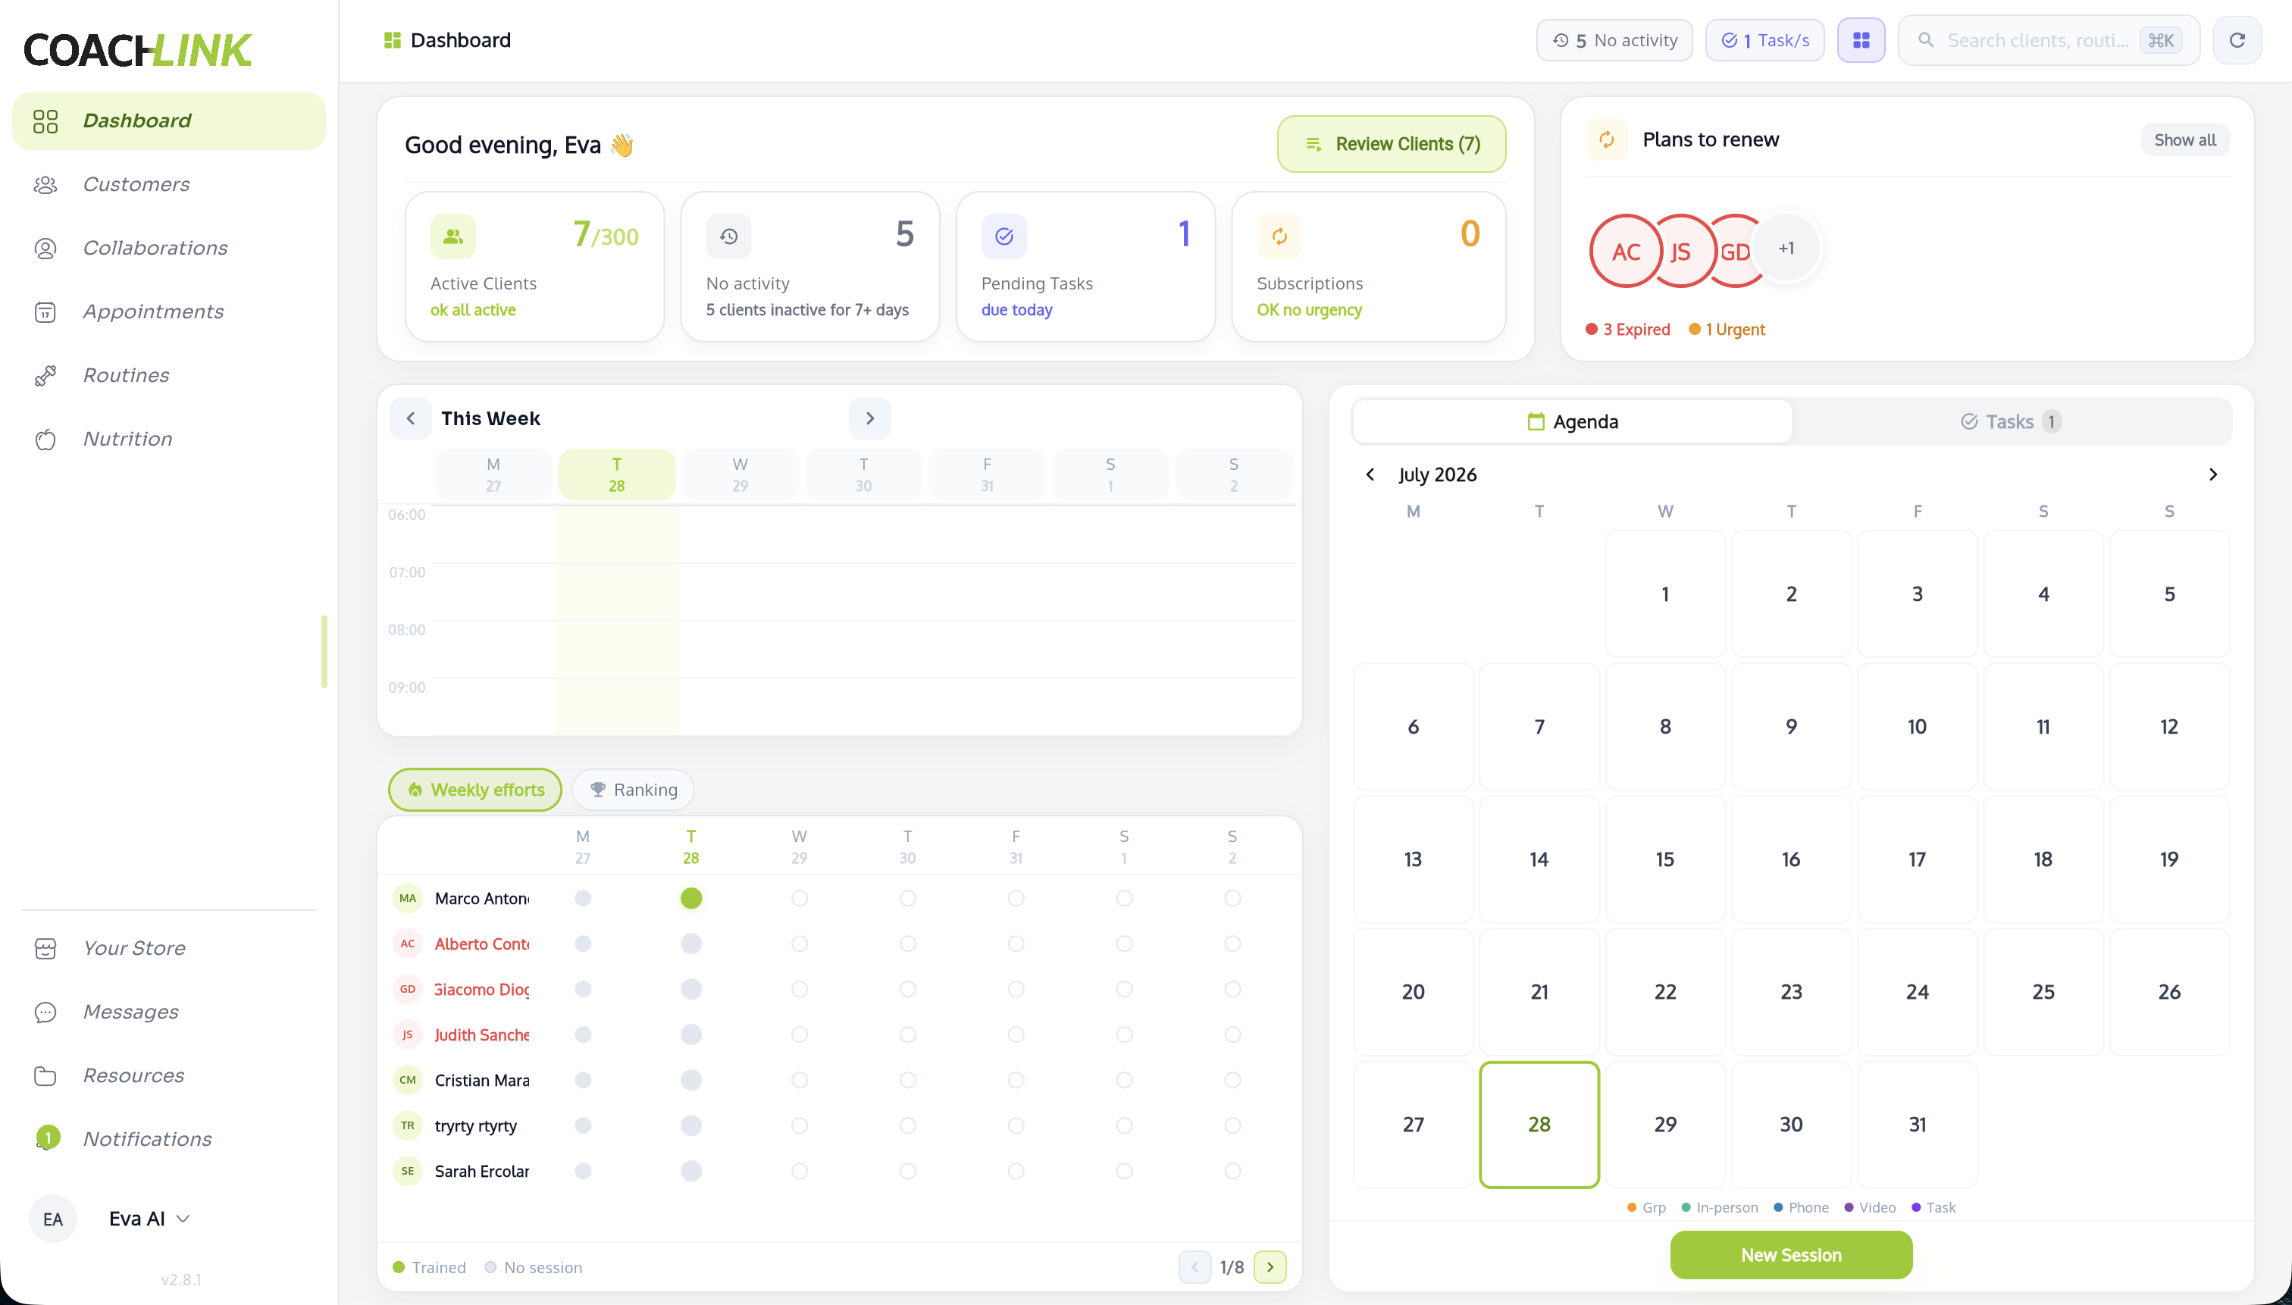Toggle the grid layout view icon
2292x1305 pixels.
1861,40
